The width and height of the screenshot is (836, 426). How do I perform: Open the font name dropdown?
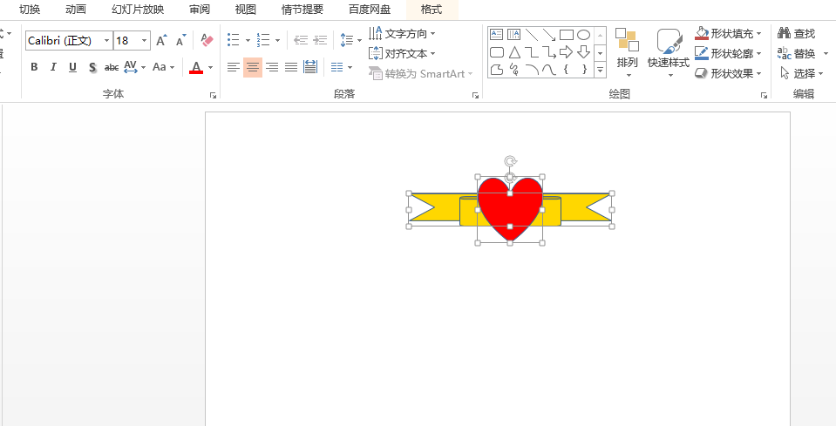coord(107,40)
